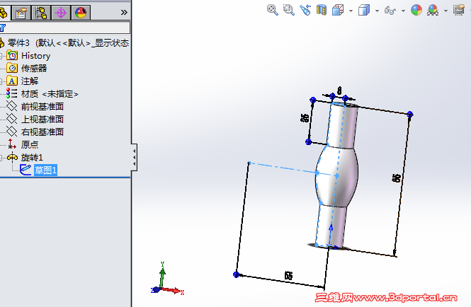Viewport: 471px width, 307px height.
Task: Show more manager tabs with the double chevron
Action: point(124,12)
